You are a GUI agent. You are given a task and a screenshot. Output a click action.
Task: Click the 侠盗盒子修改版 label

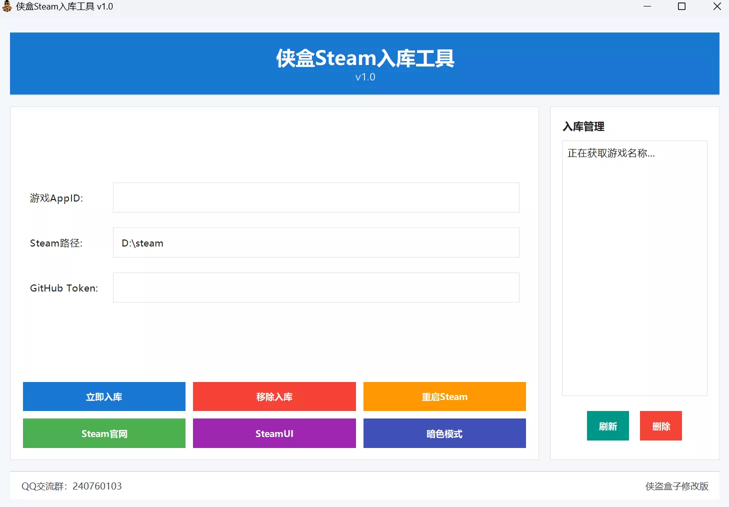pos(676,485)
